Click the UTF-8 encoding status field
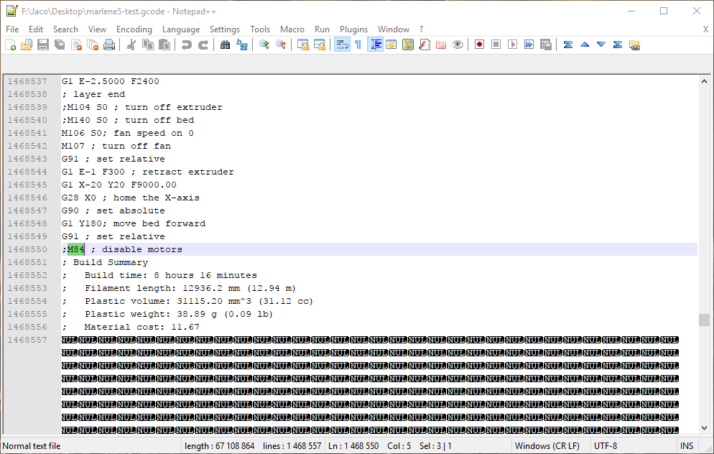714x454 pixels. click(606, 446)
